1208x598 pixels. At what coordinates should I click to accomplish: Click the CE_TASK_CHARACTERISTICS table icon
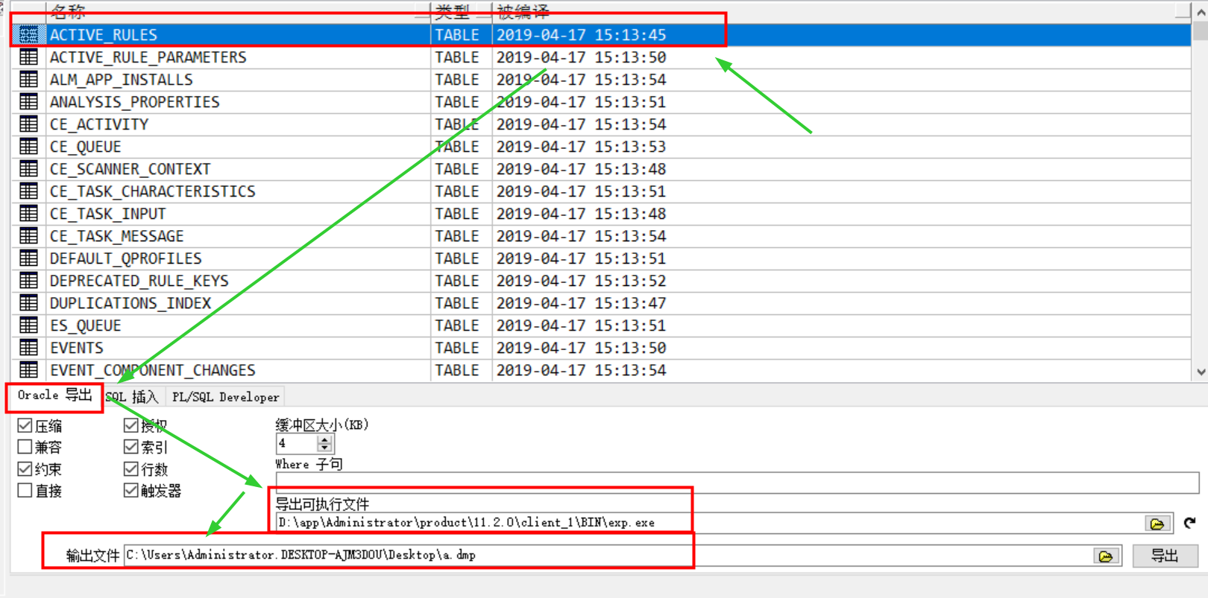(28, 191)
